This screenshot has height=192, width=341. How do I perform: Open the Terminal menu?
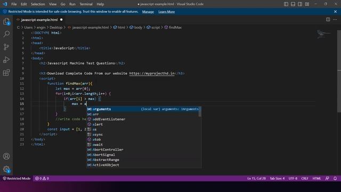(86, 4)
